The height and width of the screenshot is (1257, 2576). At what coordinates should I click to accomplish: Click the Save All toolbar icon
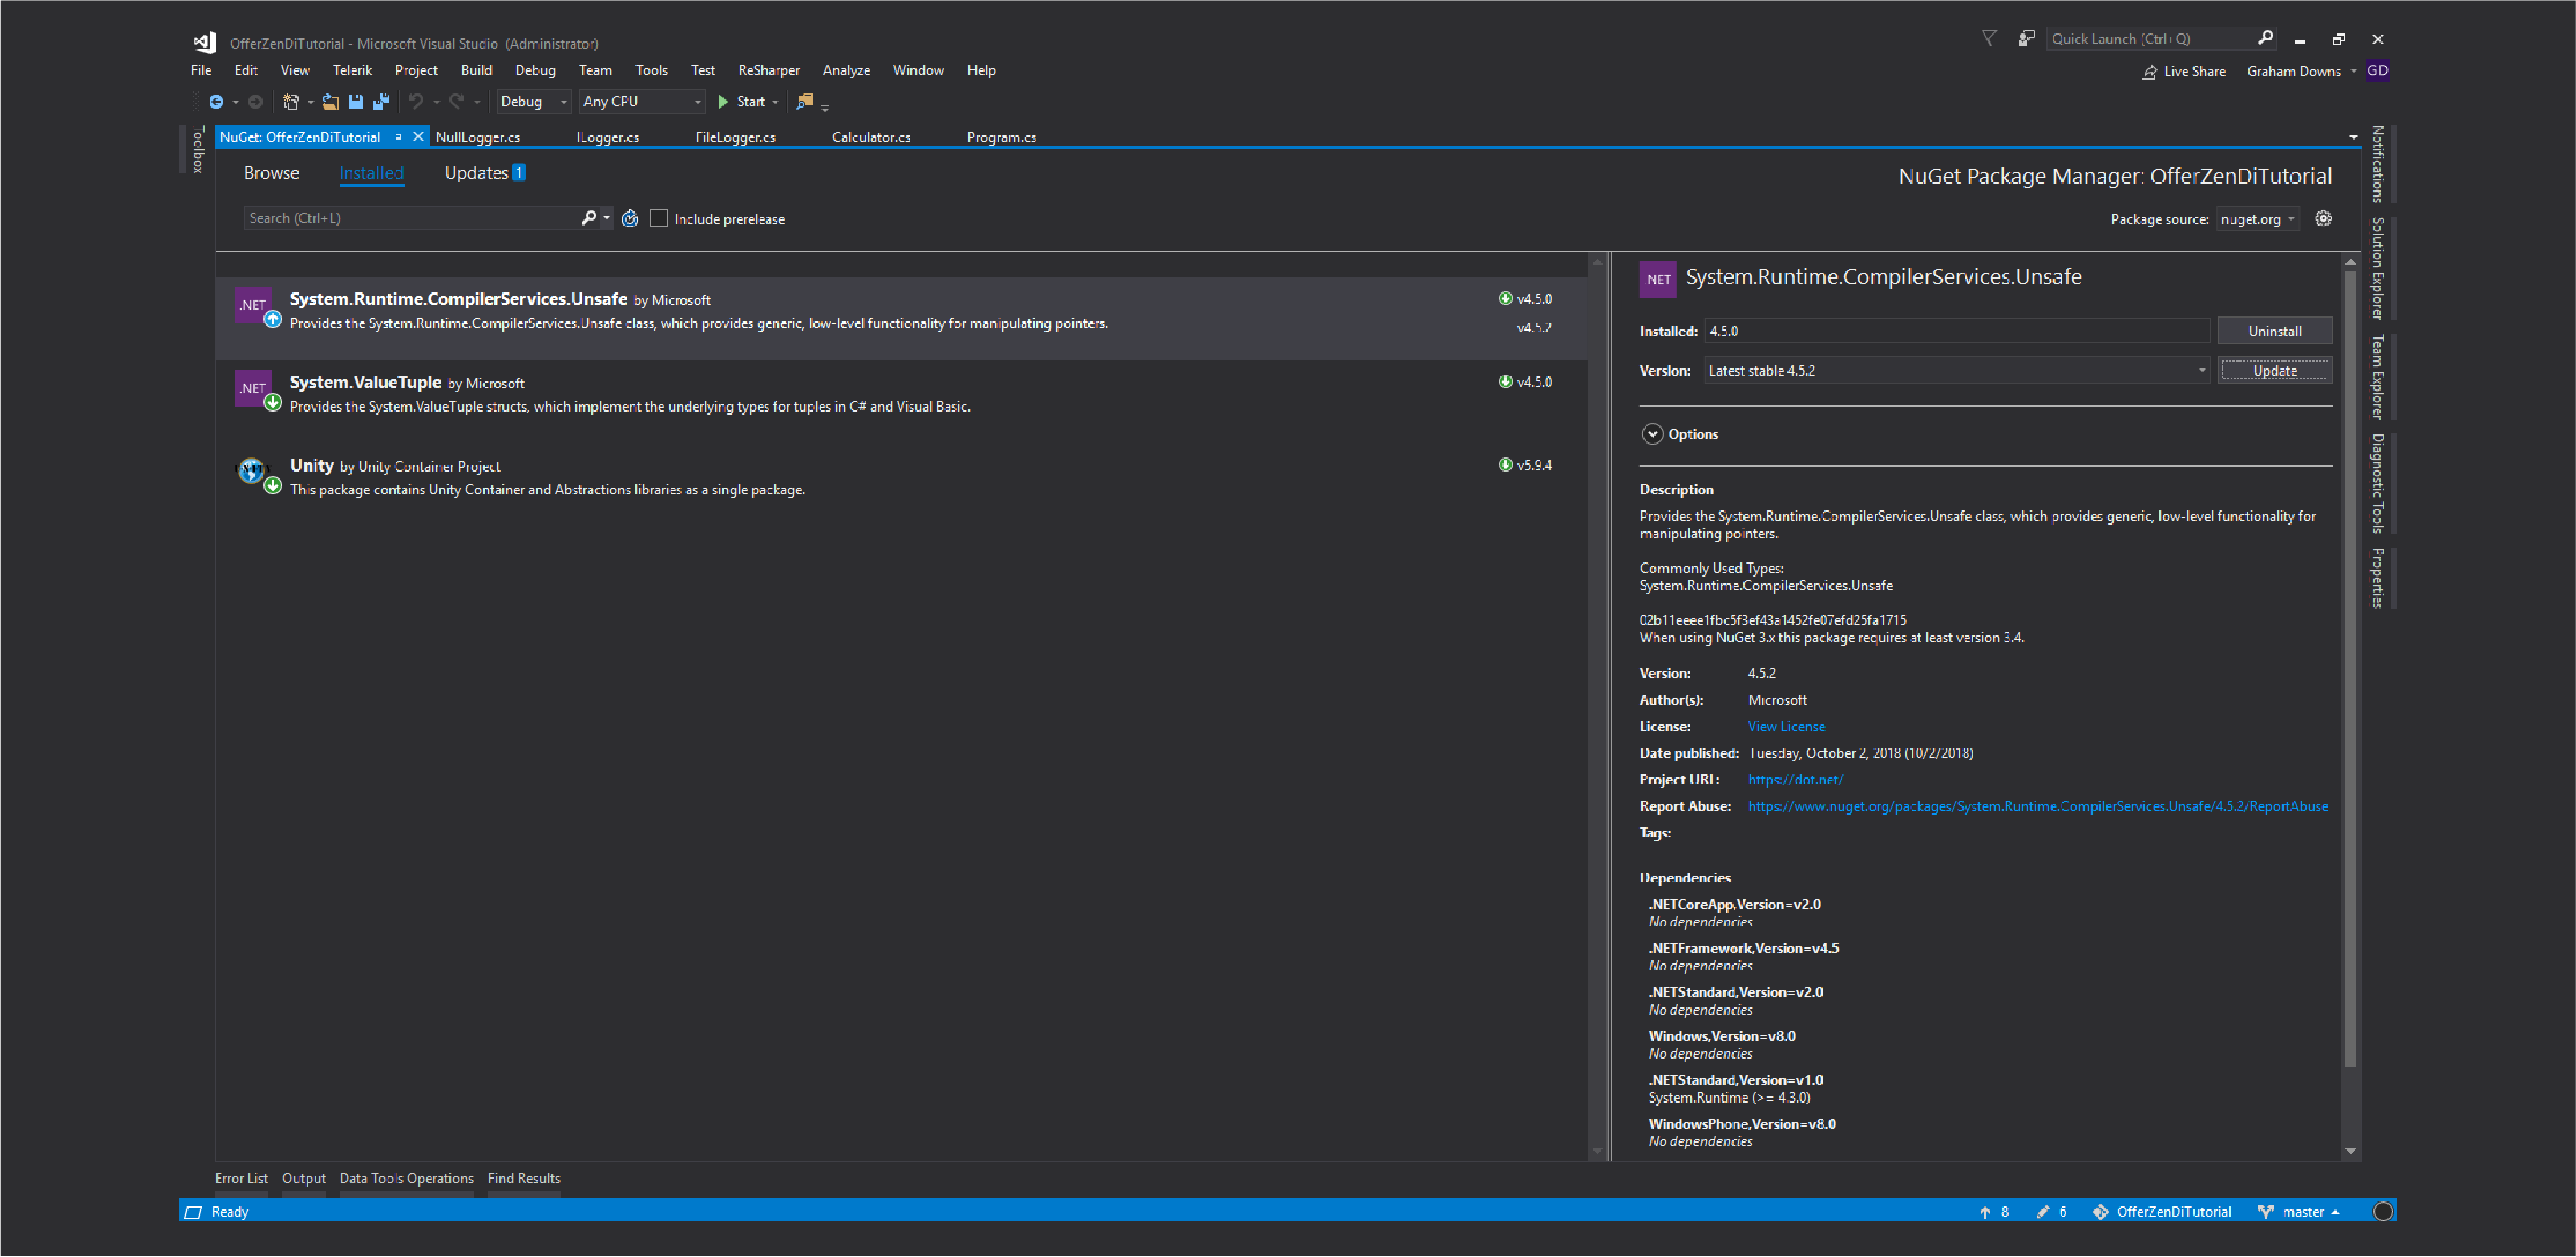click(381, 102)
